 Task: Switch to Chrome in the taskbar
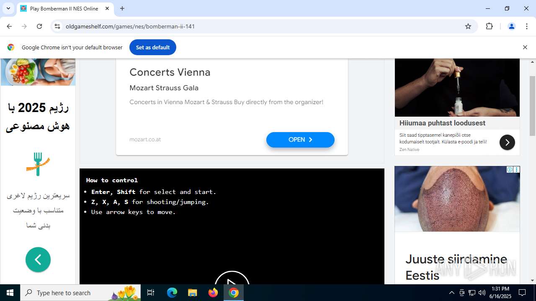click(x=234, y=293)
